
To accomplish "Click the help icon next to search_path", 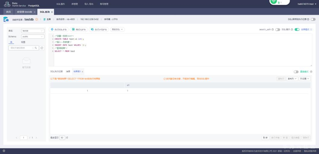I will [x=272, y=29].
